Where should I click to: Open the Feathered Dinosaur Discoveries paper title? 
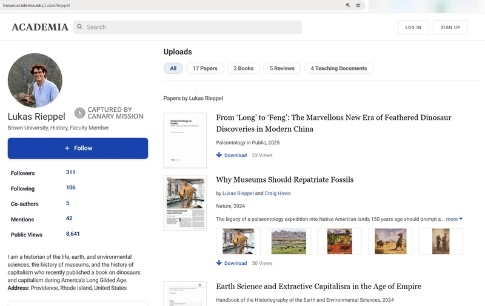pyautogui.click(x=334, y=123)
